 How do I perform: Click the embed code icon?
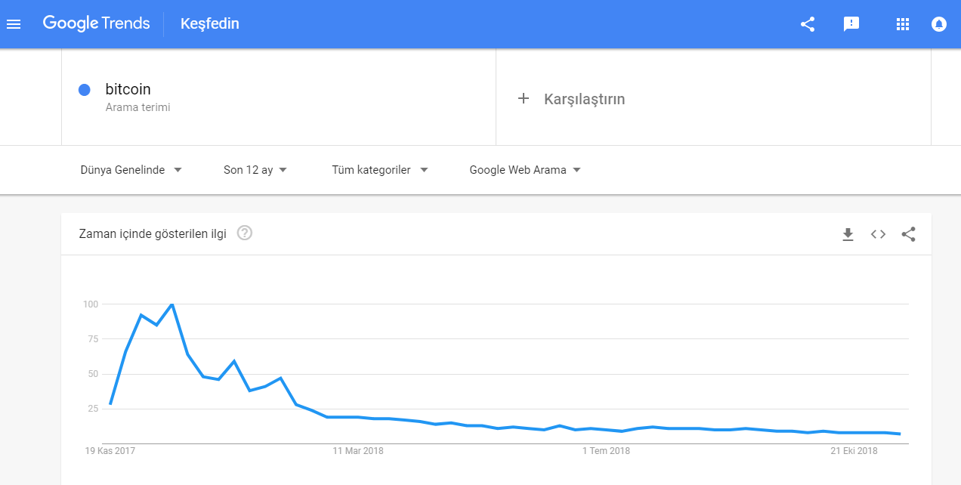(x=878, y=234)
